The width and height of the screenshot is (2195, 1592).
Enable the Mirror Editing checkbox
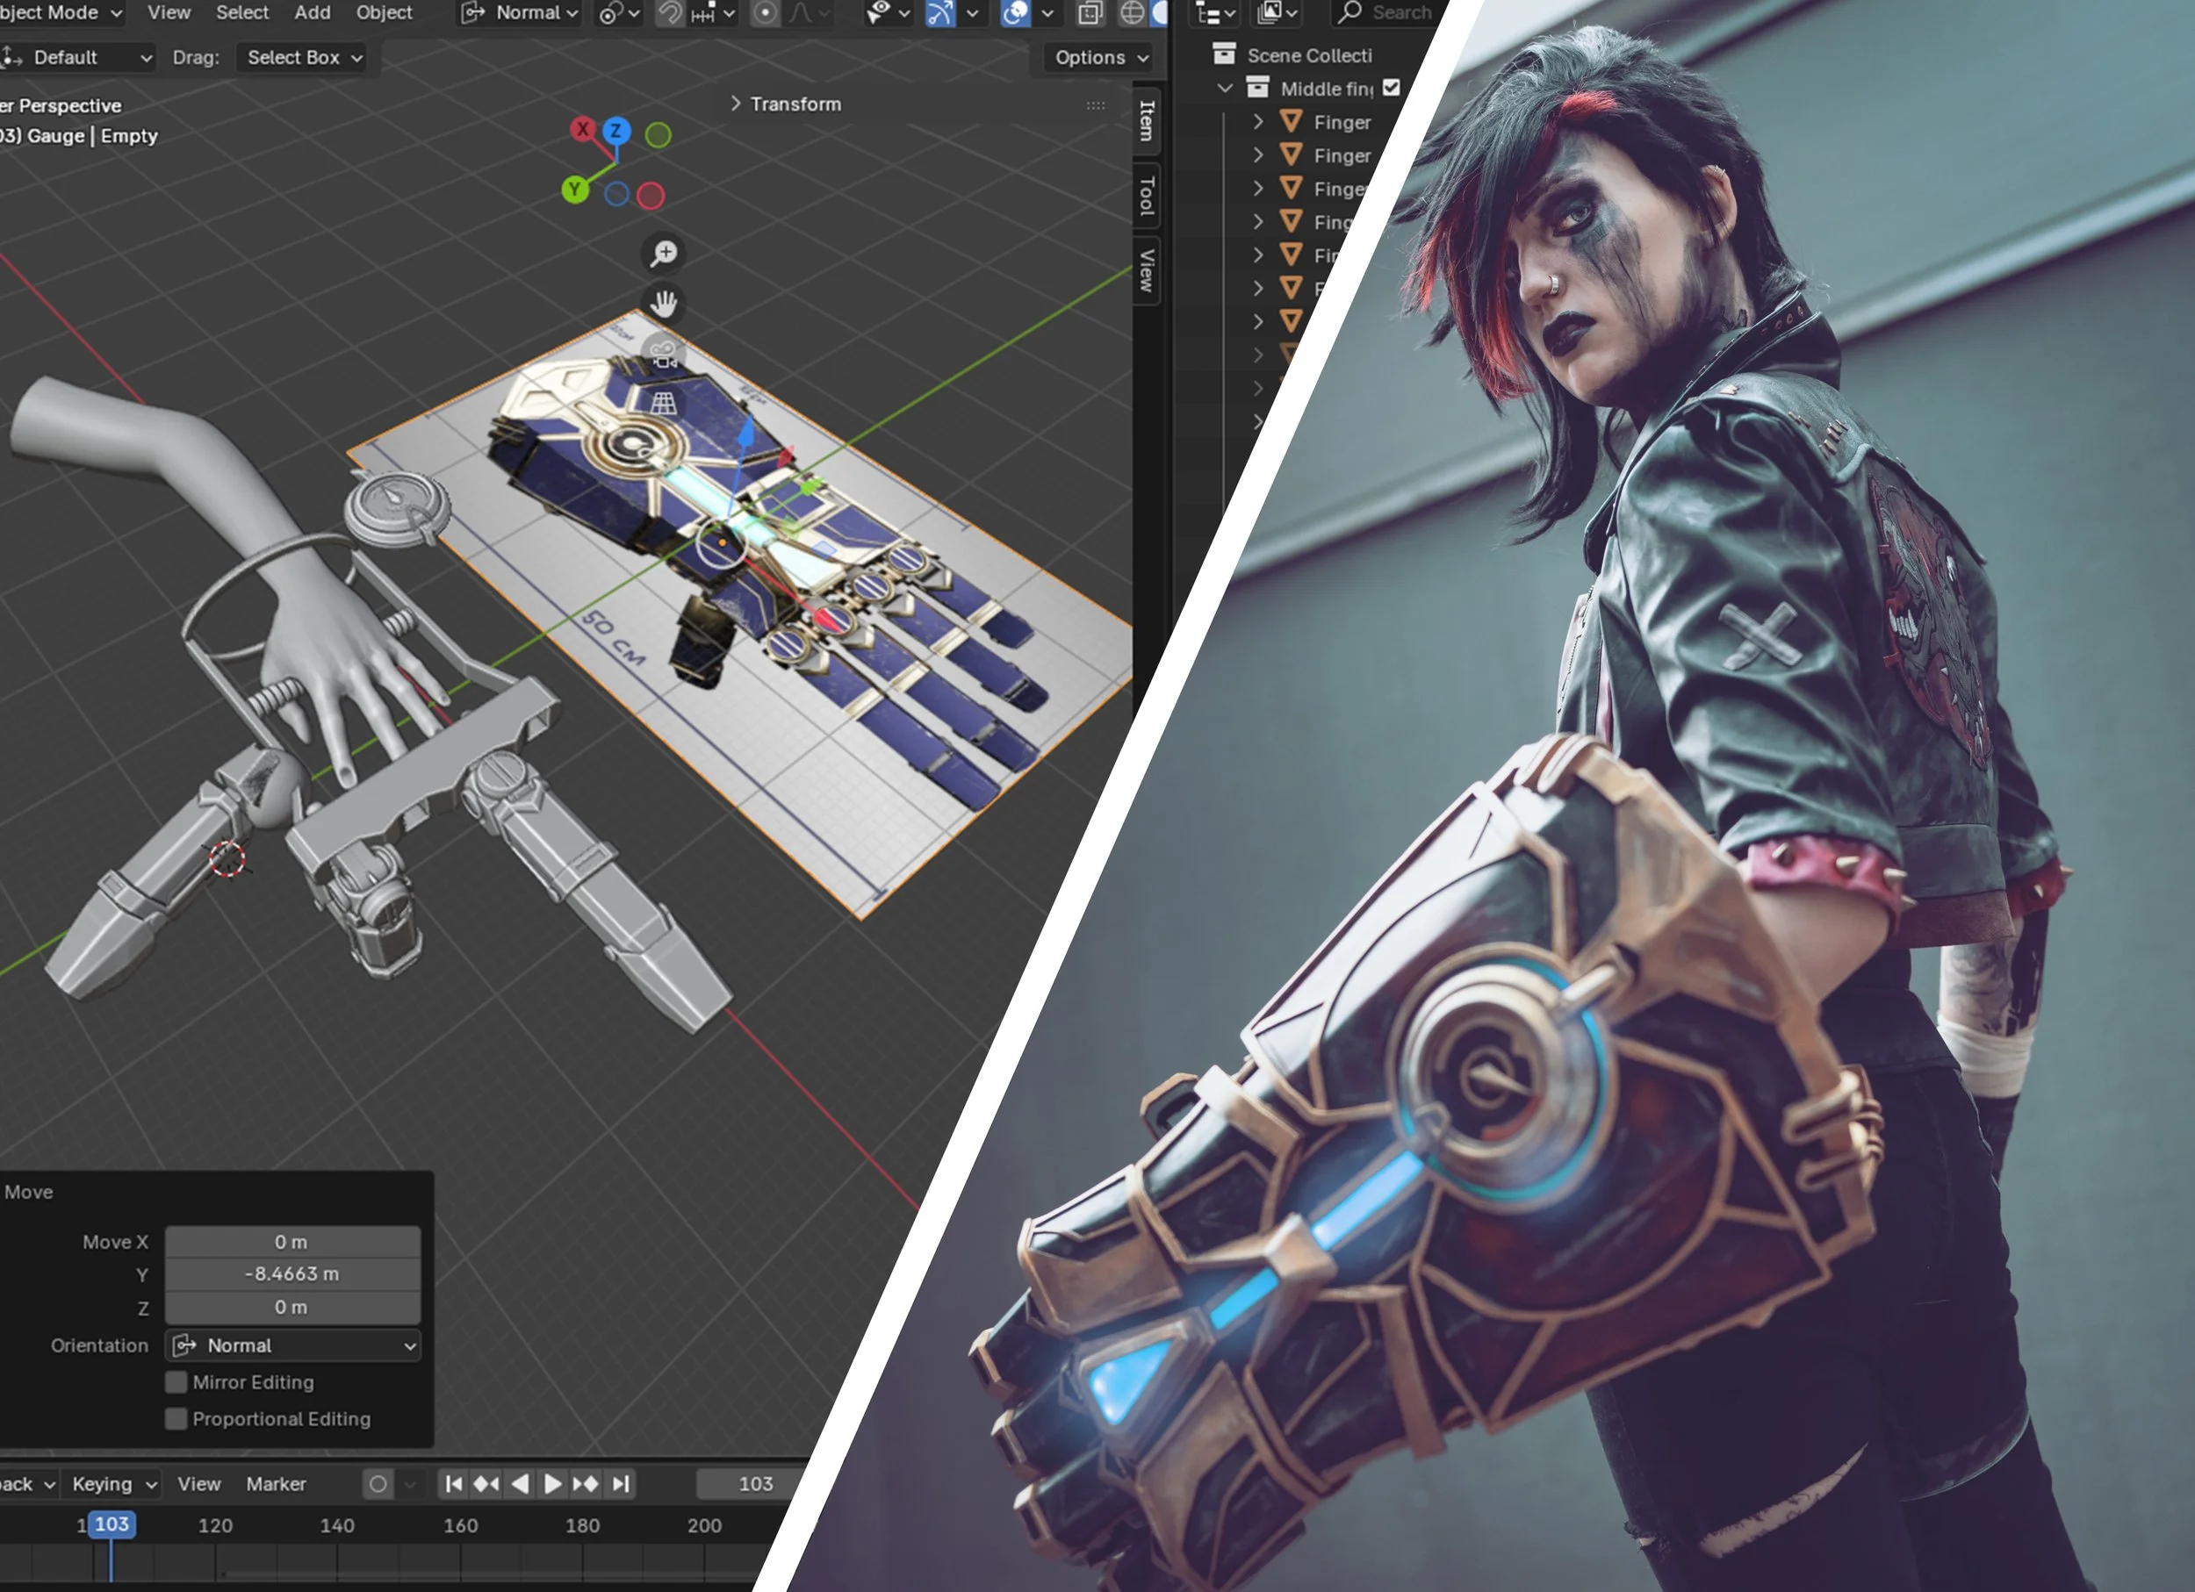pyautogui.click(x=176, y=1382)
